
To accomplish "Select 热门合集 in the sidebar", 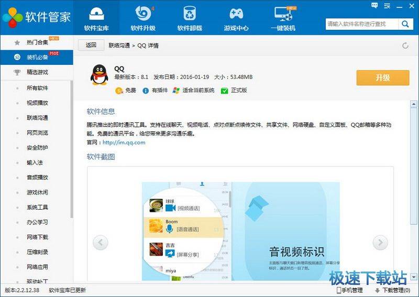I will (37, 42).
